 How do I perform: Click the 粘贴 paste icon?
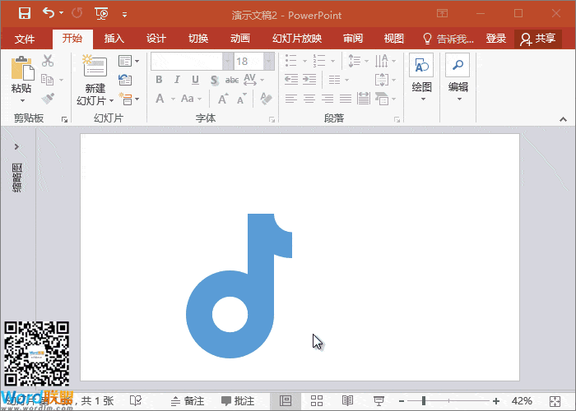coord(22,68)
